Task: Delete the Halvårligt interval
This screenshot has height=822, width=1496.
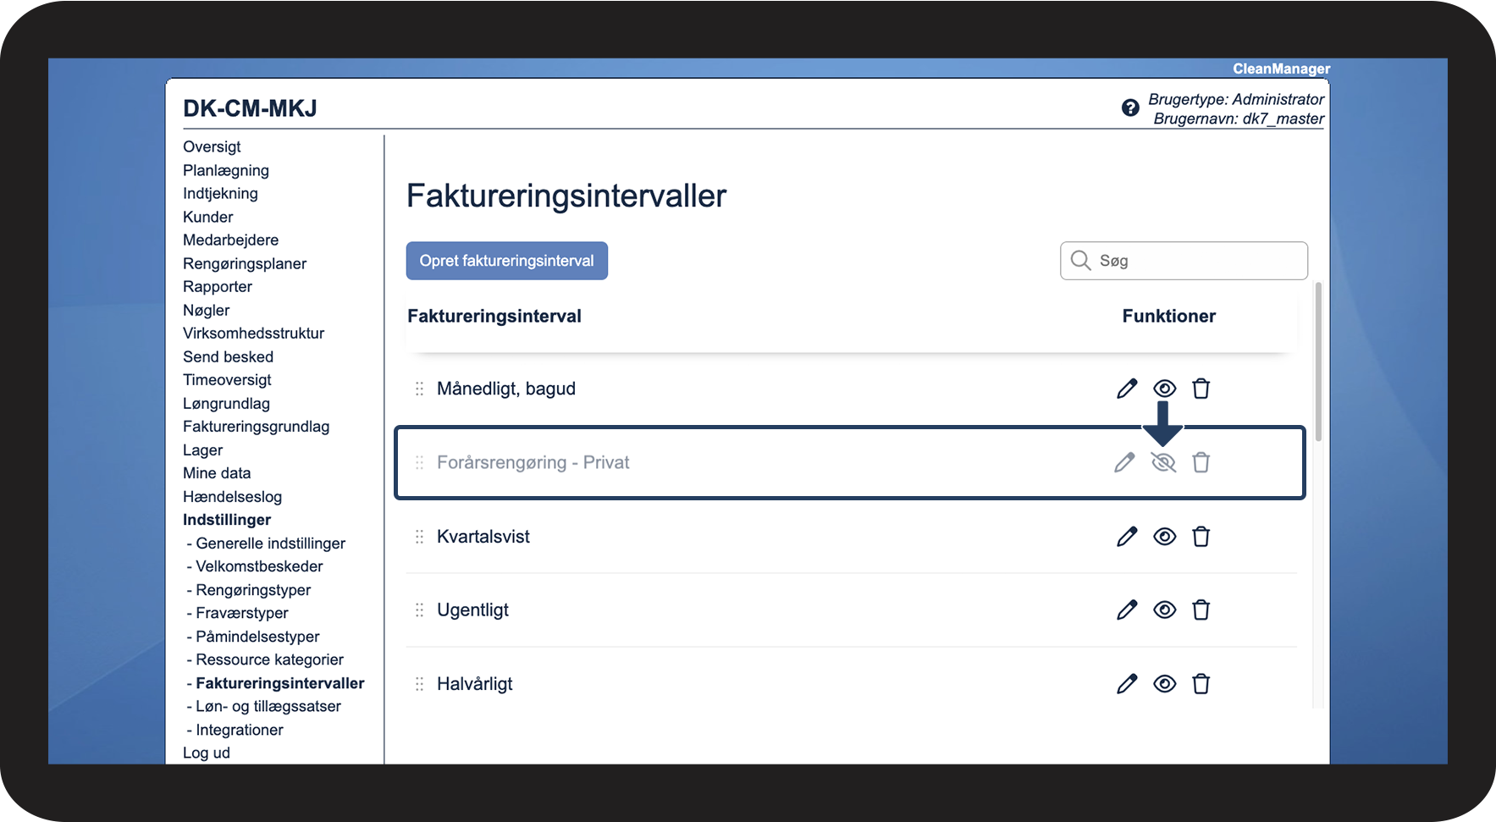Action: pyautogui.click(x=1201, y=684)
